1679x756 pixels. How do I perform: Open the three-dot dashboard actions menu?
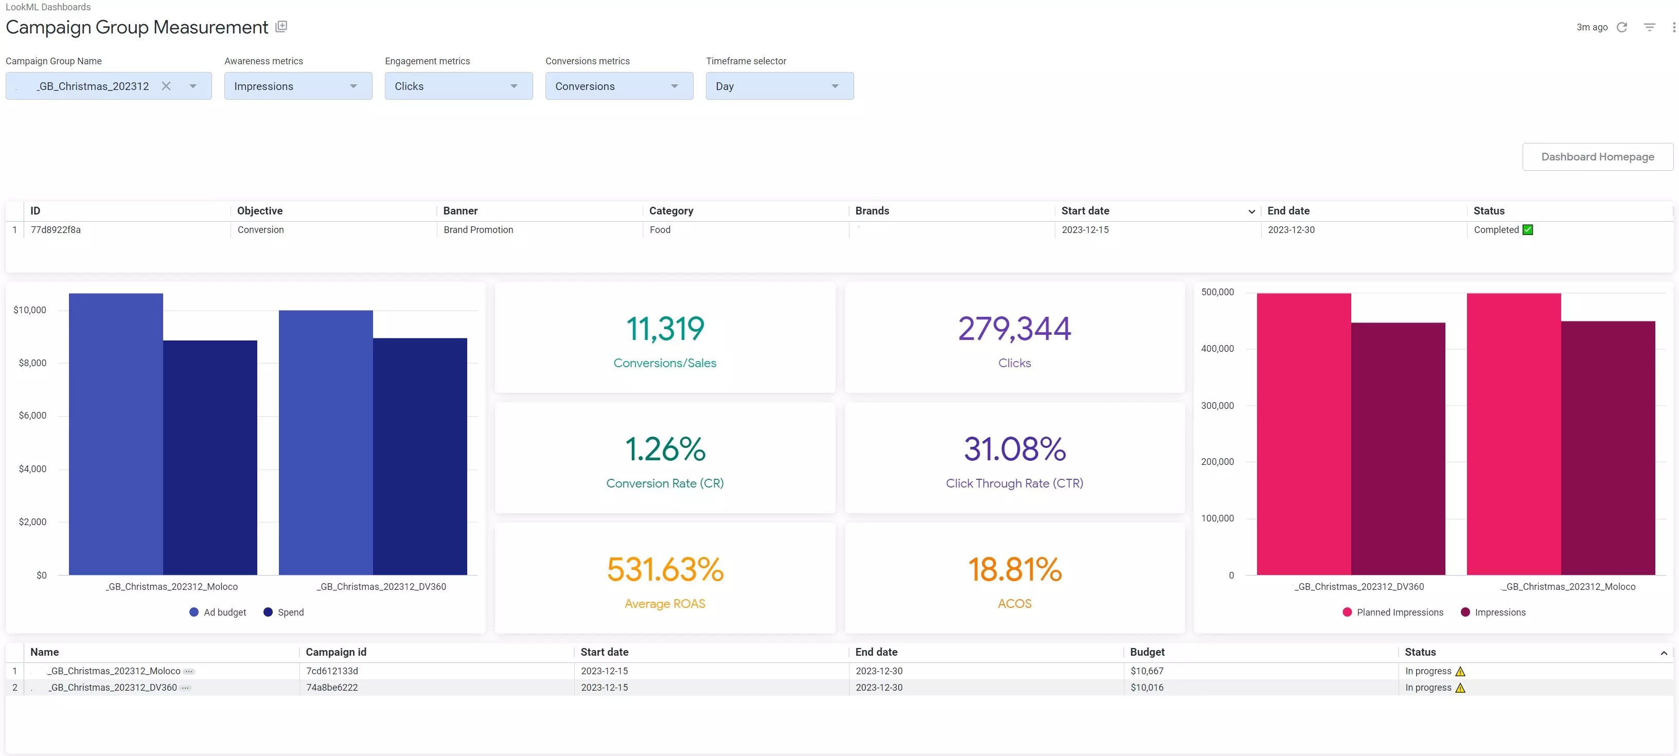(1673, 27)
